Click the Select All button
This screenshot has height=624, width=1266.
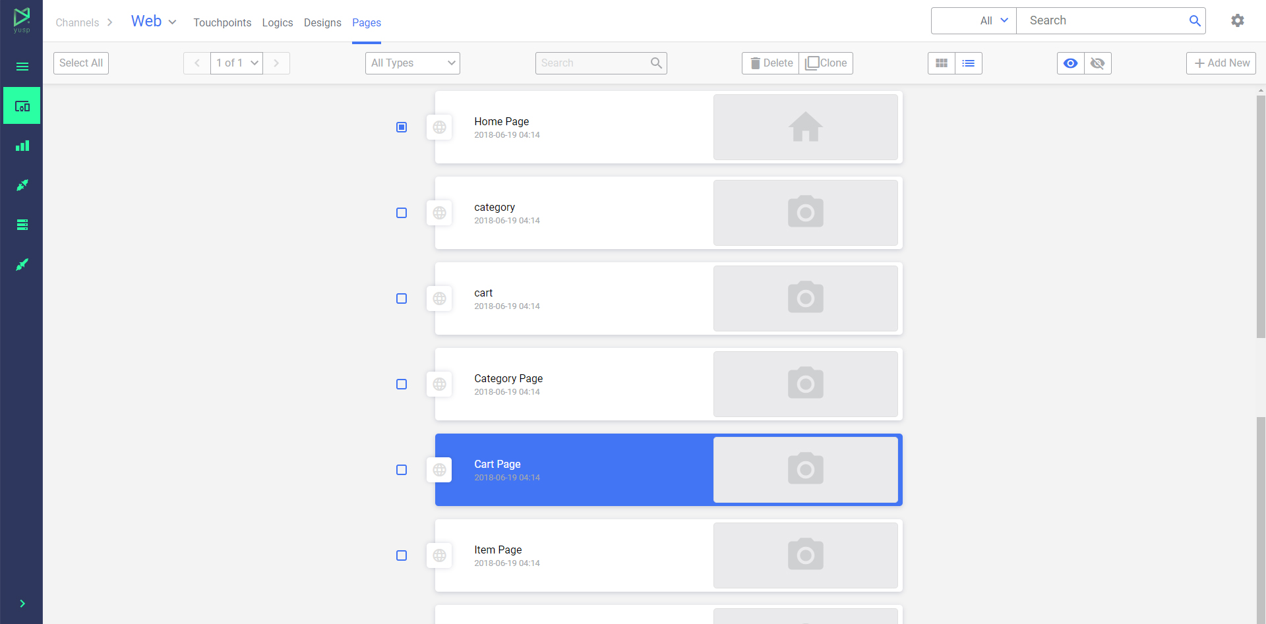click(81, 63)
